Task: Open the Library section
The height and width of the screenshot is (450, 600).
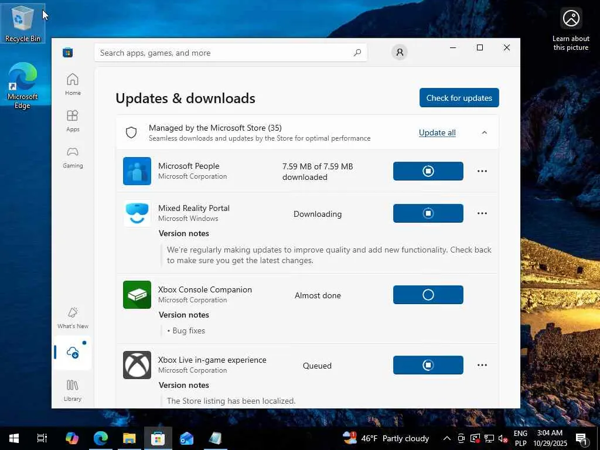Action: tap(73, 390)
